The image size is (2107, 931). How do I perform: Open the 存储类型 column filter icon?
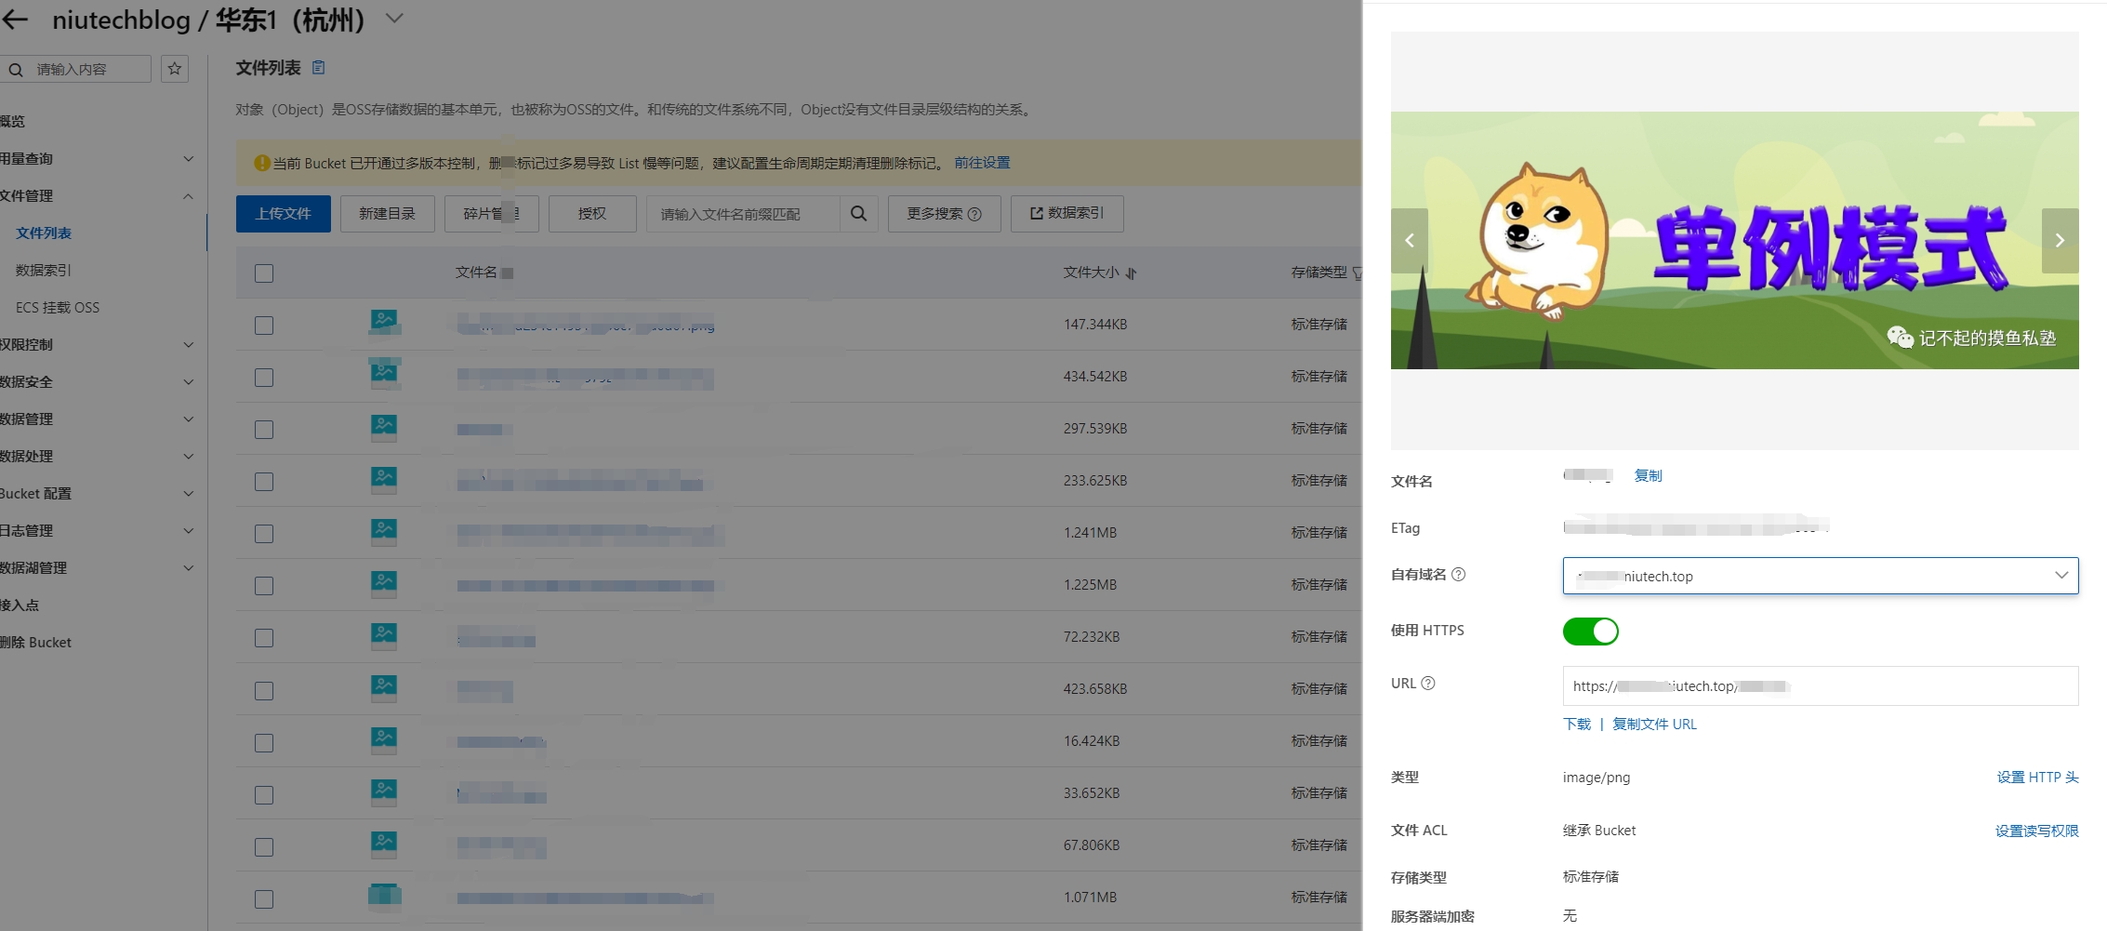coord(1357,273)
